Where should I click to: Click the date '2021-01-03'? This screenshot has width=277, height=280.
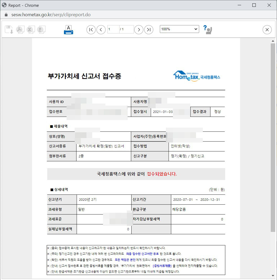[x=163, y=112]
